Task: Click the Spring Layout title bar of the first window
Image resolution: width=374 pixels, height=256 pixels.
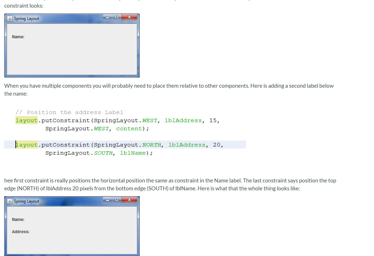Action: 27,19
